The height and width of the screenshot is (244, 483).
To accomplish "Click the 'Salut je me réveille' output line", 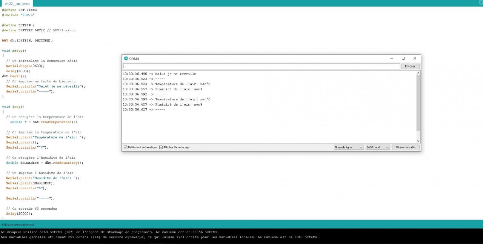I will [x=159, y=74].
